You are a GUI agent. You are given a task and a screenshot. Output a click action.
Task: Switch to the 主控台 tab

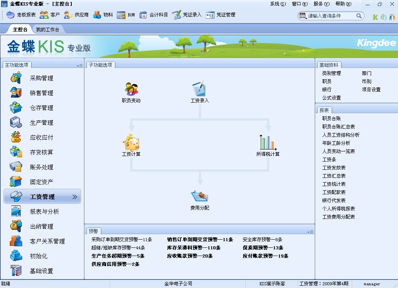pos(20,29)
